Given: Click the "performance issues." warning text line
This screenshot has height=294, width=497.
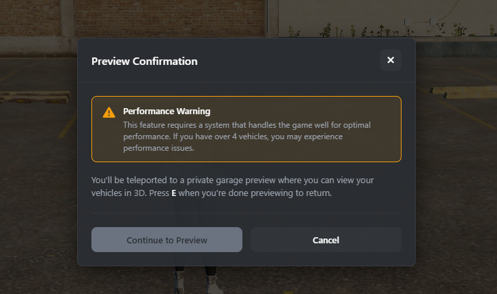Looking at the screenshot, I should [x=158, y=148].
